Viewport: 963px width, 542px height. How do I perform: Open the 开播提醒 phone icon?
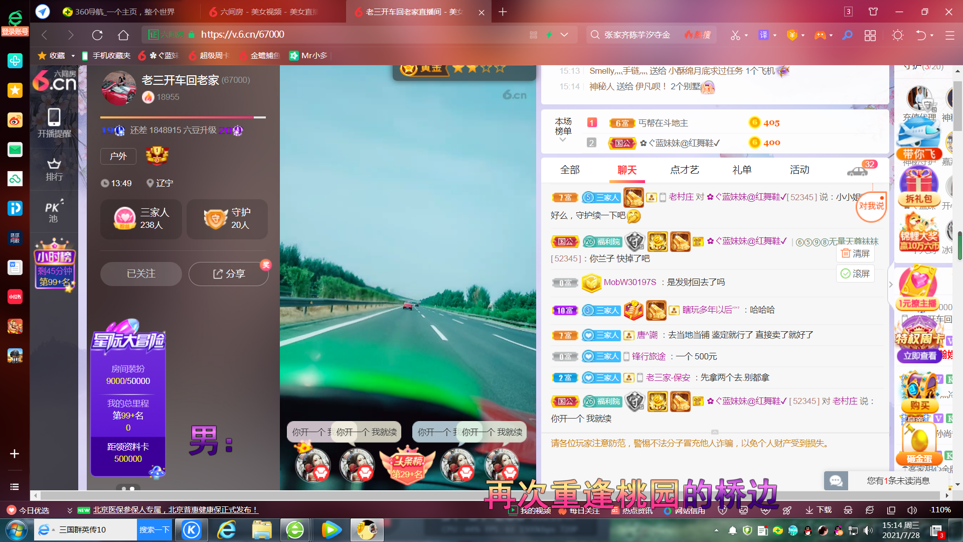tap(54, 123)
